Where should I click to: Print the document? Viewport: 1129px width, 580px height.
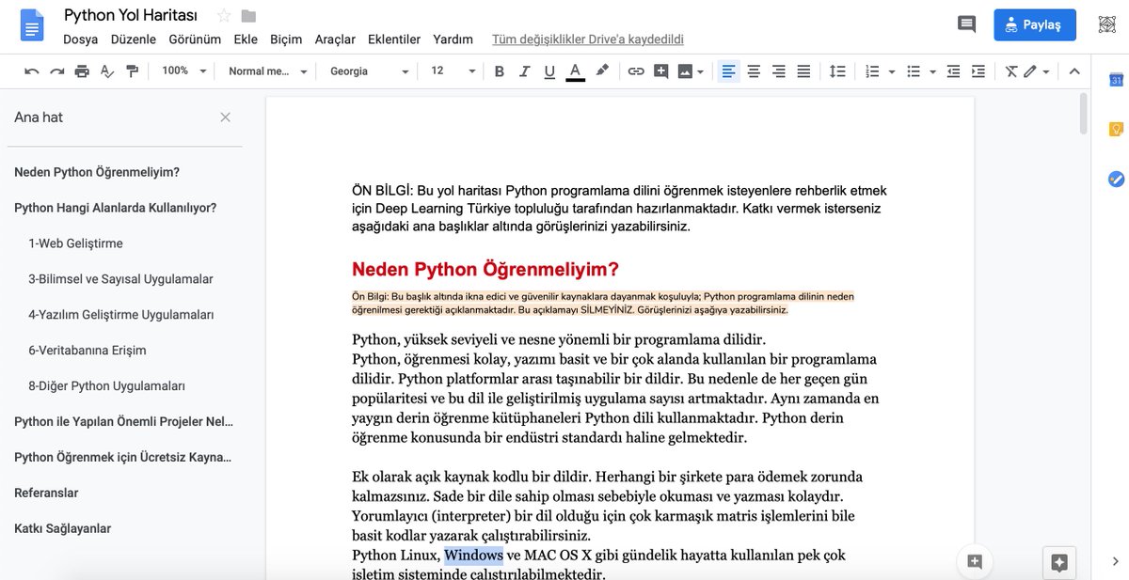pos(83,71)
